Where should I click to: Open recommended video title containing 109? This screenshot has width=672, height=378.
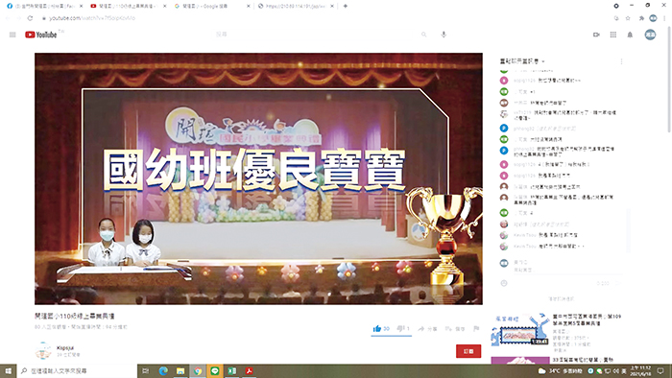point(587,319)
